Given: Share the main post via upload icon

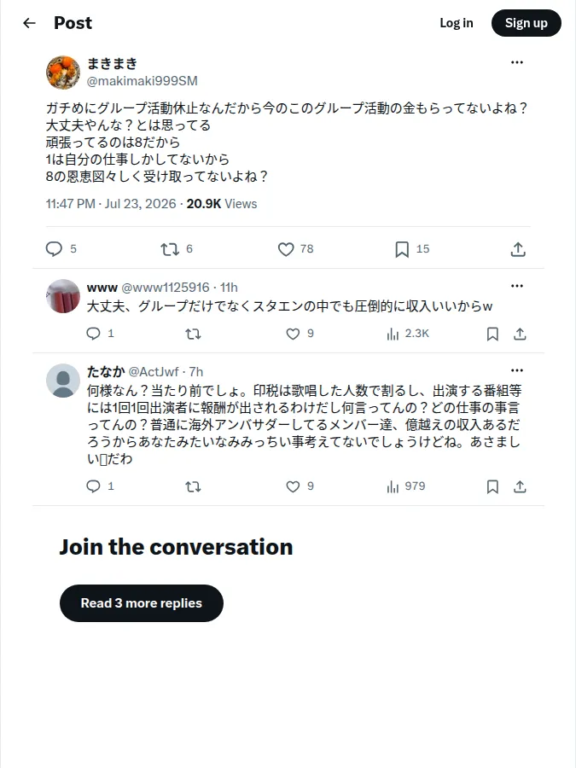Looking at the screenshot, I should pos(518,249).
